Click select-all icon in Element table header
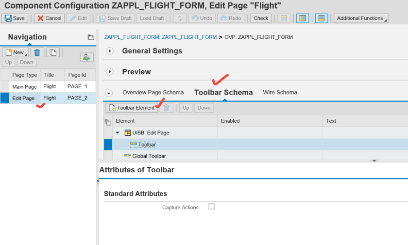Viewport: 408px width, 245px height. [x=108, y=121]
